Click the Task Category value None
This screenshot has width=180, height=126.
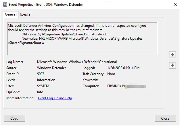[111, 74]
